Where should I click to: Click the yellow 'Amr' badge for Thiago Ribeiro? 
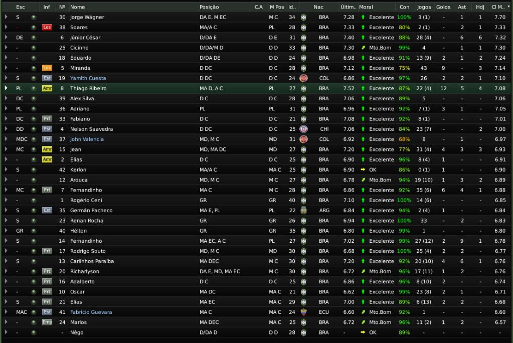[x=47, y=88]
